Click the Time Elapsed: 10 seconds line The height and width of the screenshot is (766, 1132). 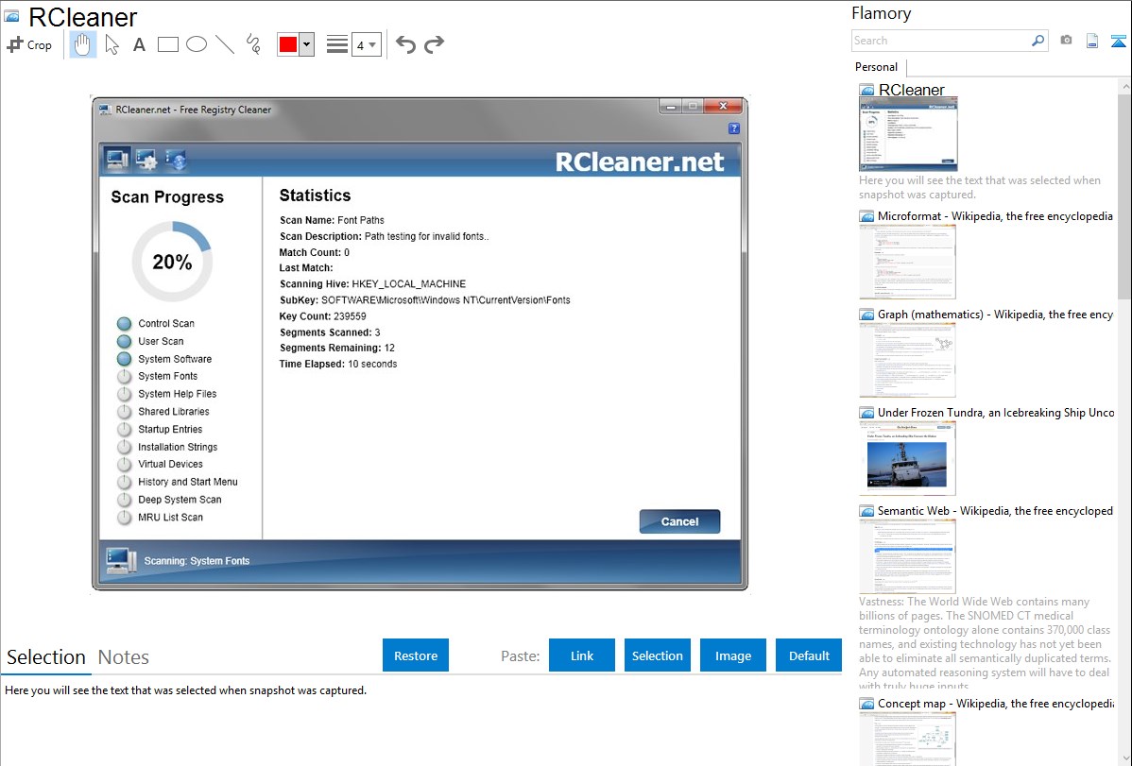tap(338, 364)
